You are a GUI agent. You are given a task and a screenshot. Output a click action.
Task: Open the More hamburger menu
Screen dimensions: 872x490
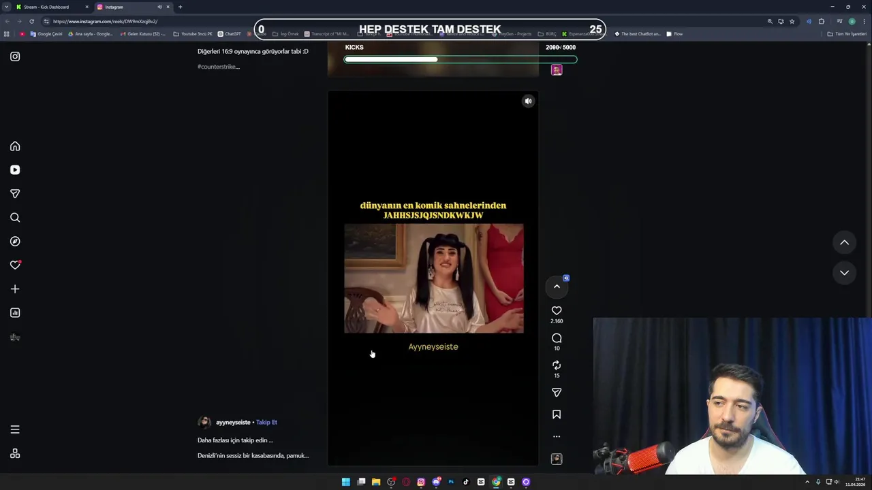(x=15, y=429)
